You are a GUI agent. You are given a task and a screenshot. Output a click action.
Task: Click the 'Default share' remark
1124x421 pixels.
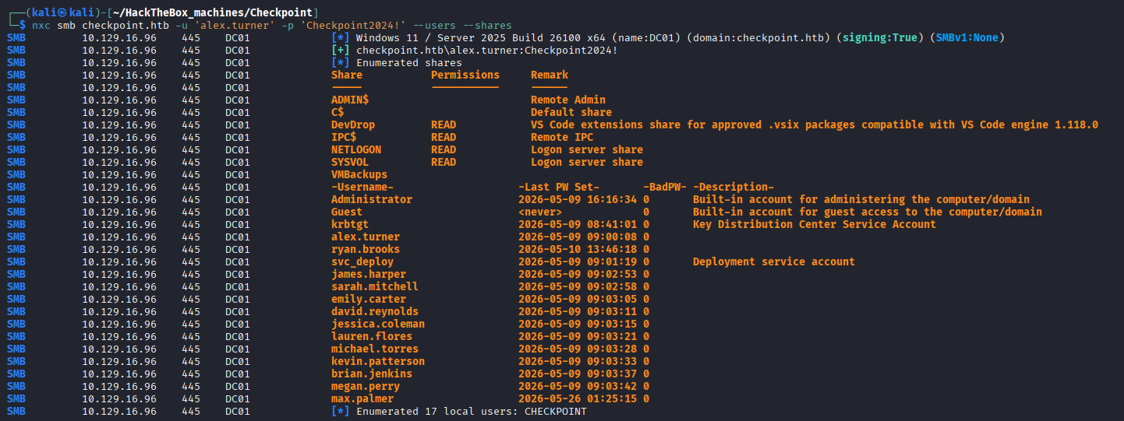[571, 112]
